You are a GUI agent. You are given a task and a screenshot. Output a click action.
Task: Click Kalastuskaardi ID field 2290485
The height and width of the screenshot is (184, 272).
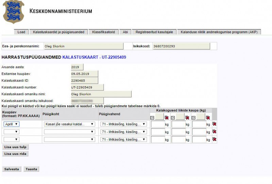(84, 81)
